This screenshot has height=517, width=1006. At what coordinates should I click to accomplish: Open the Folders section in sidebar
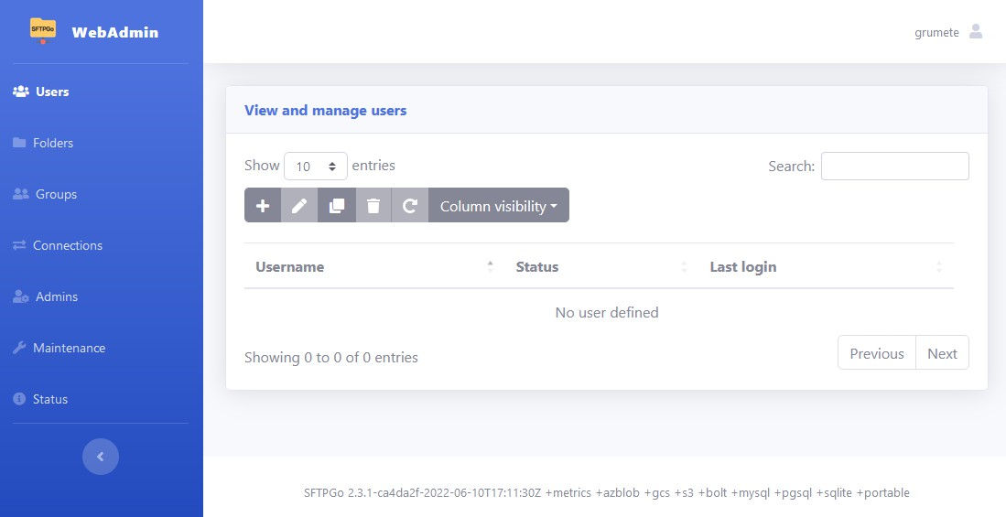click(52, 143)
